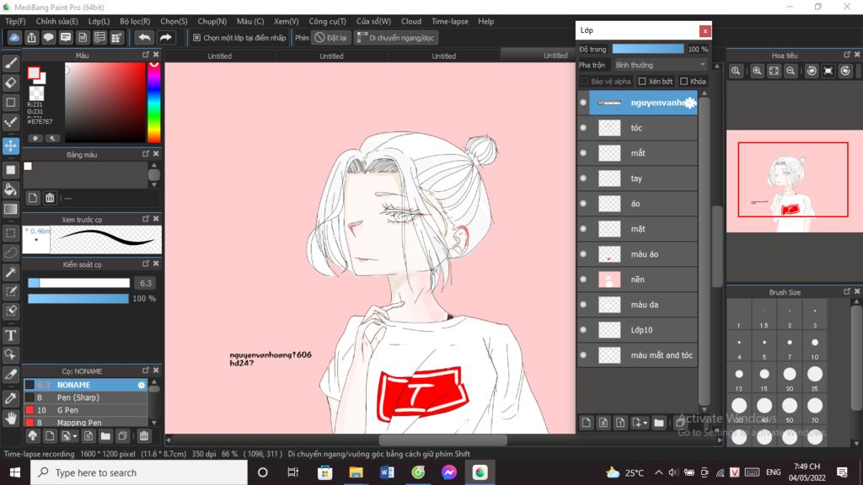
Task: Select the "G Pen" brush in list
Action: (x=67, y=410)
